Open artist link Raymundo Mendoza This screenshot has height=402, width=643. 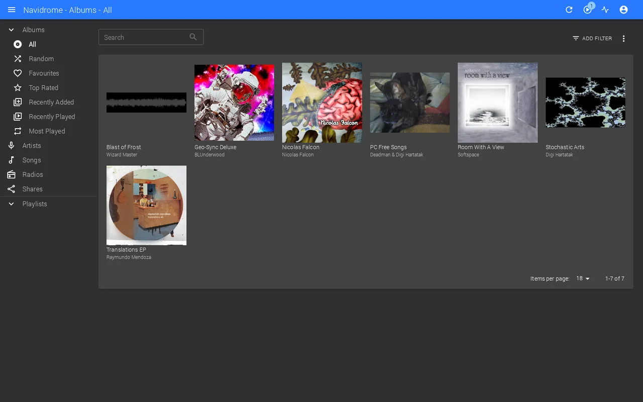[129, 257]
